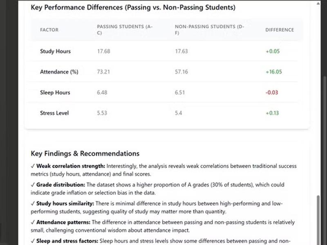
Task: Click the inner scrollbar up arrow
Action: point(319,3)
